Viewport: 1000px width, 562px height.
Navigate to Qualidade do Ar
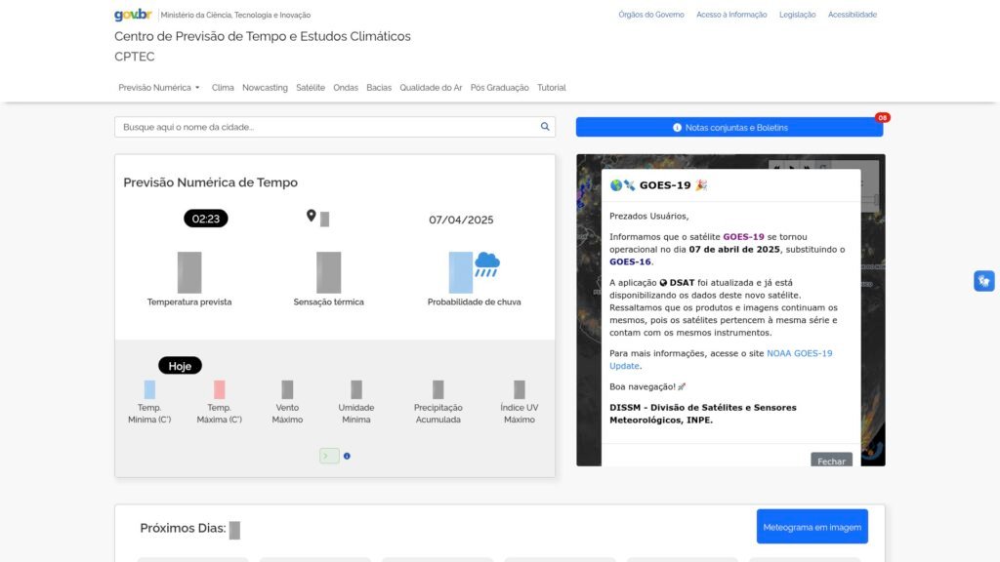coord(431,88)
